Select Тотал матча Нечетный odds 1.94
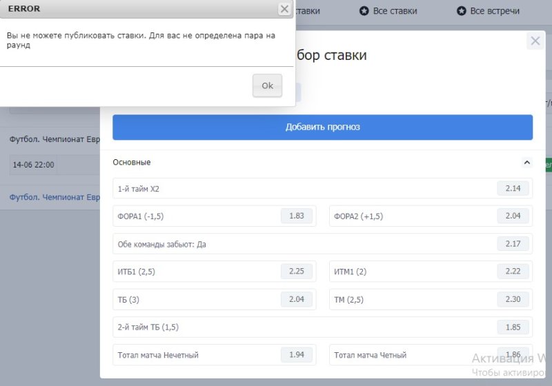This screenshot has width=552, height=386. click(x=296, y=355)
